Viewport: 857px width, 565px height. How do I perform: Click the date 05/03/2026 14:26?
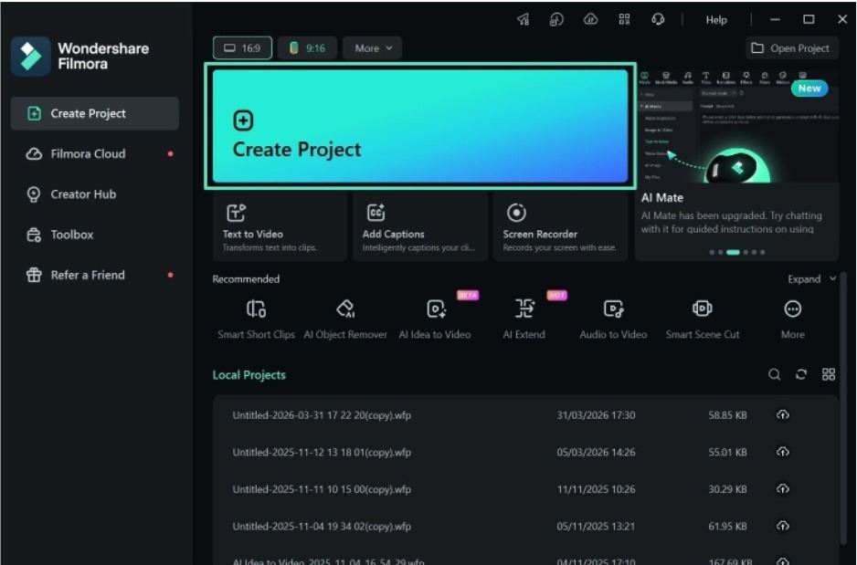[x=596, y=453]
